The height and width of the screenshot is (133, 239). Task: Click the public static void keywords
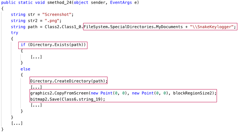[23, 3]
